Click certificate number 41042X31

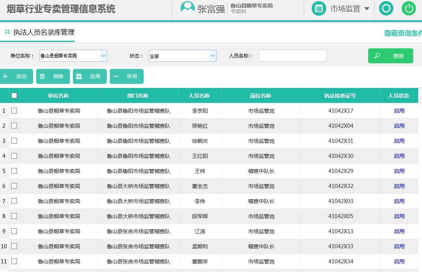tap(341, 141)
